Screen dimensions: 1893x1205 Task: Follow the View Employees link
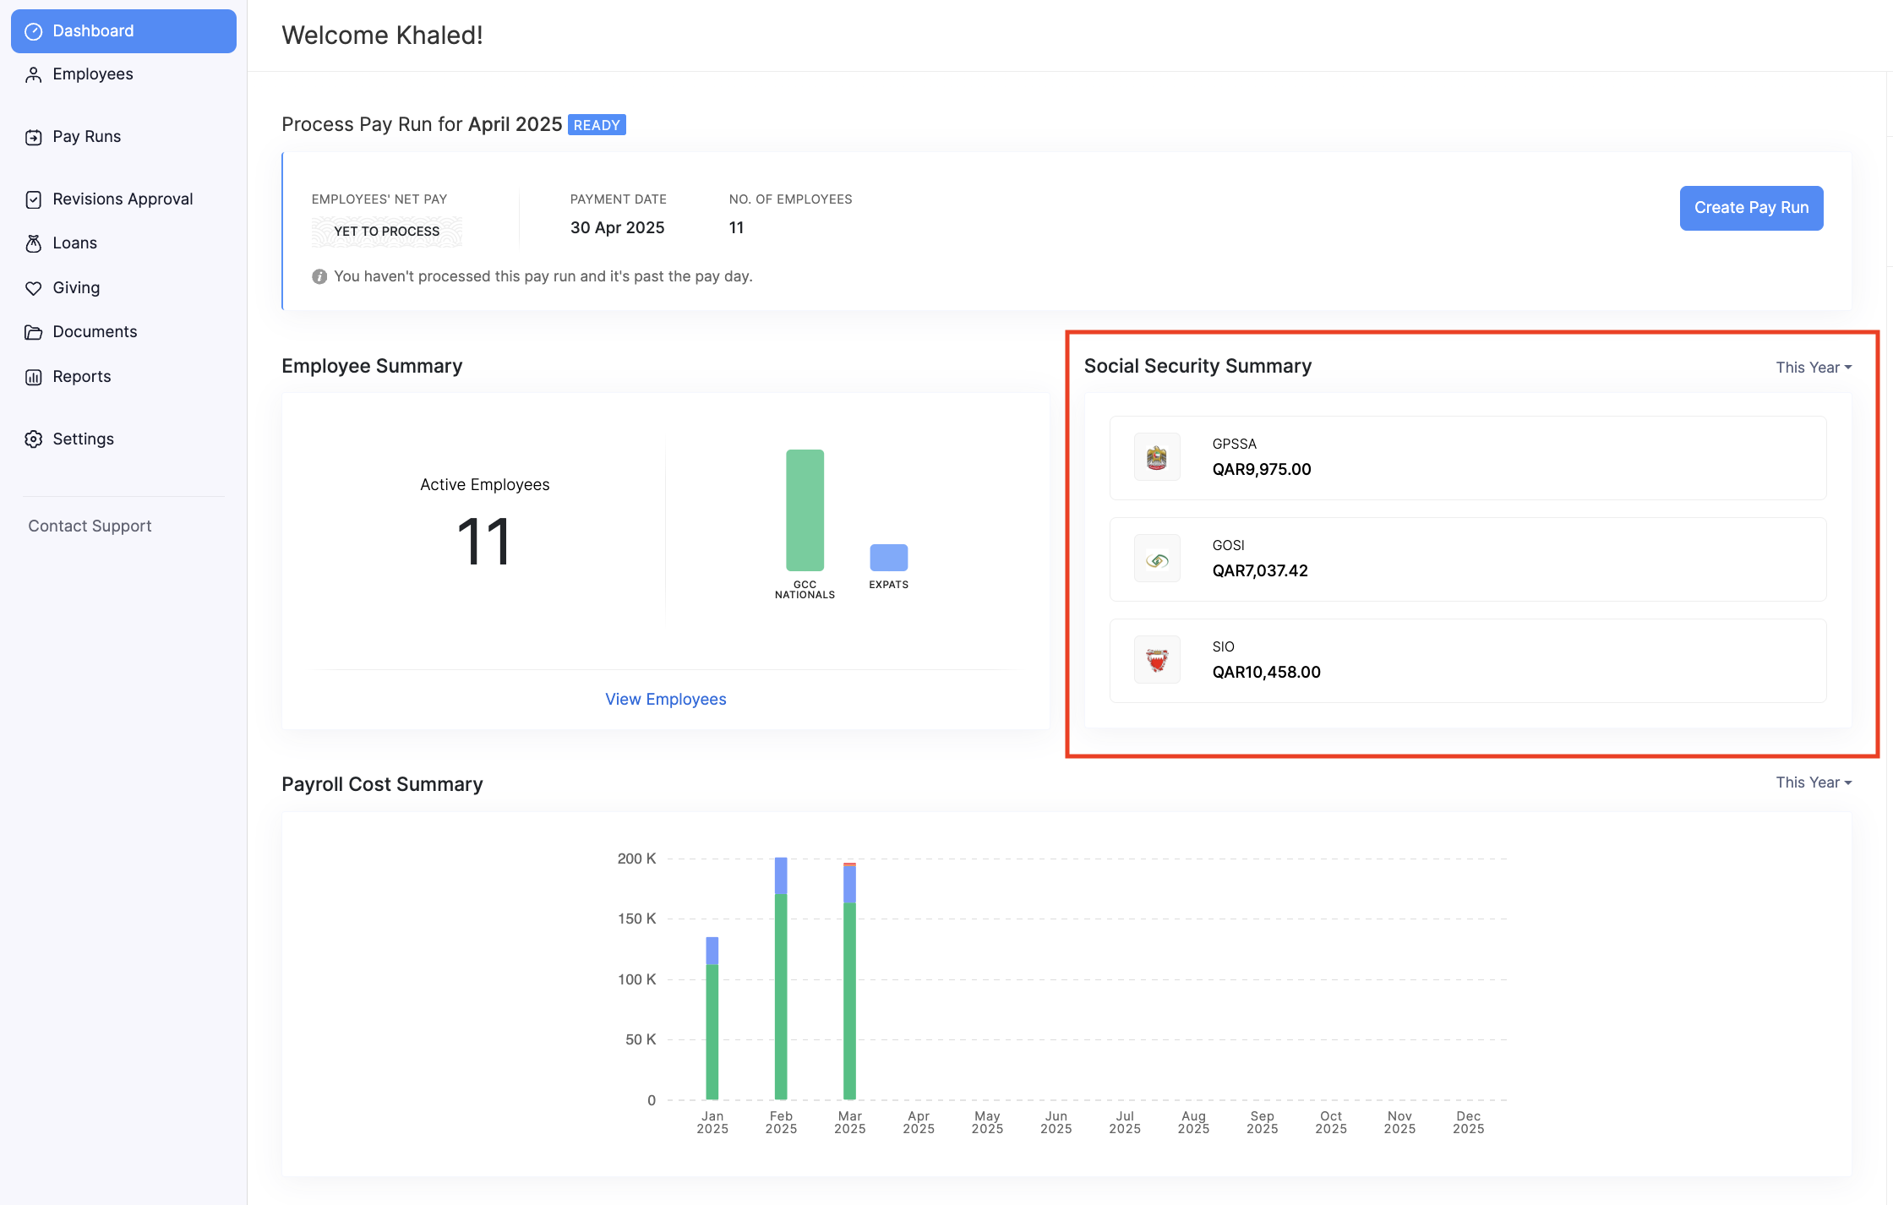tap(665, 699)
